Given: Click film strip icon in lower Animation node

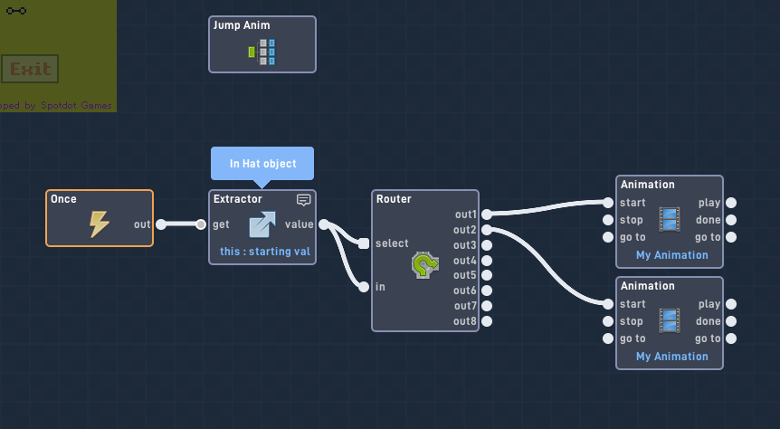Looking at the screenshot, I should pyautogui.click(x=670, y=321).
